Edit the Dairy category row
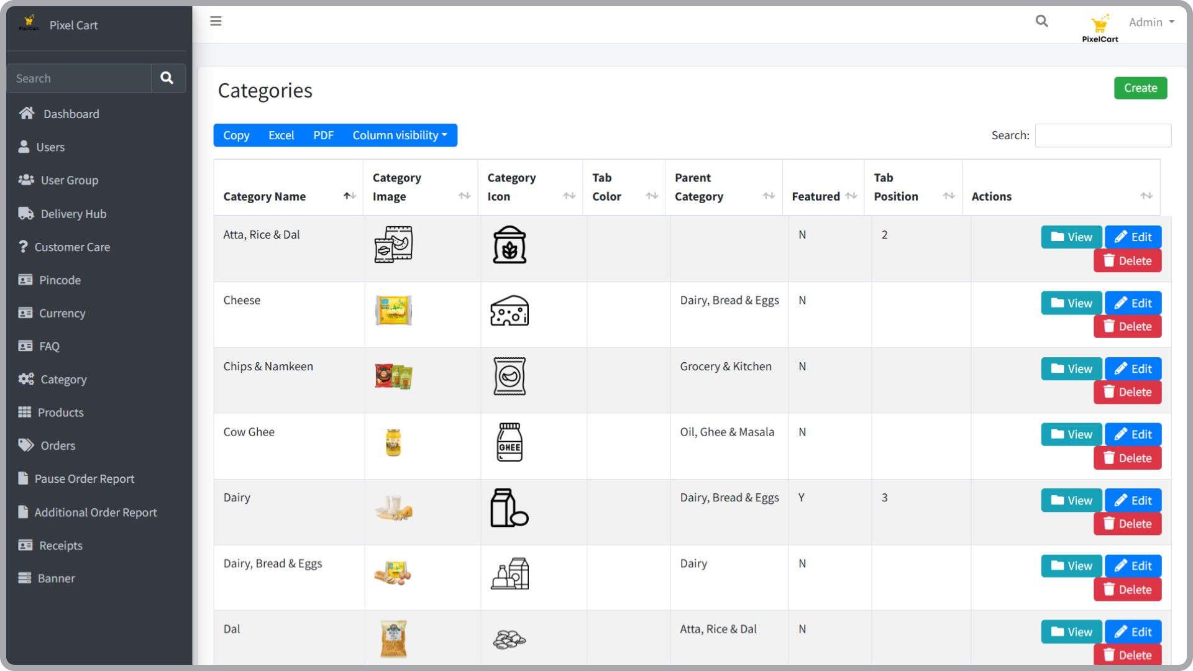Viewport: 1193px width, 671px height. click(1133, 501)
